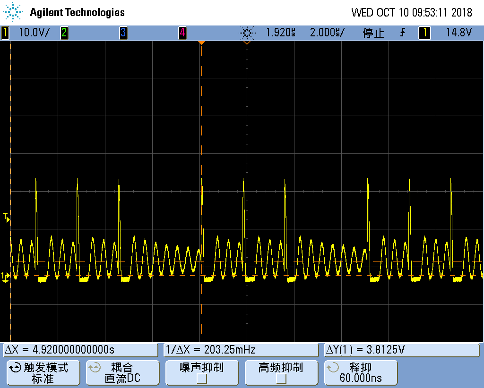The height and width of the screenshot is (388, 484).
Task: Click the trigger level T marker
Action: pos(6,217)
